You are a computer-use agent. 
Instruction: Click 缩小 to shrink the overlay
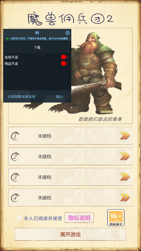[x=59, y=97]
